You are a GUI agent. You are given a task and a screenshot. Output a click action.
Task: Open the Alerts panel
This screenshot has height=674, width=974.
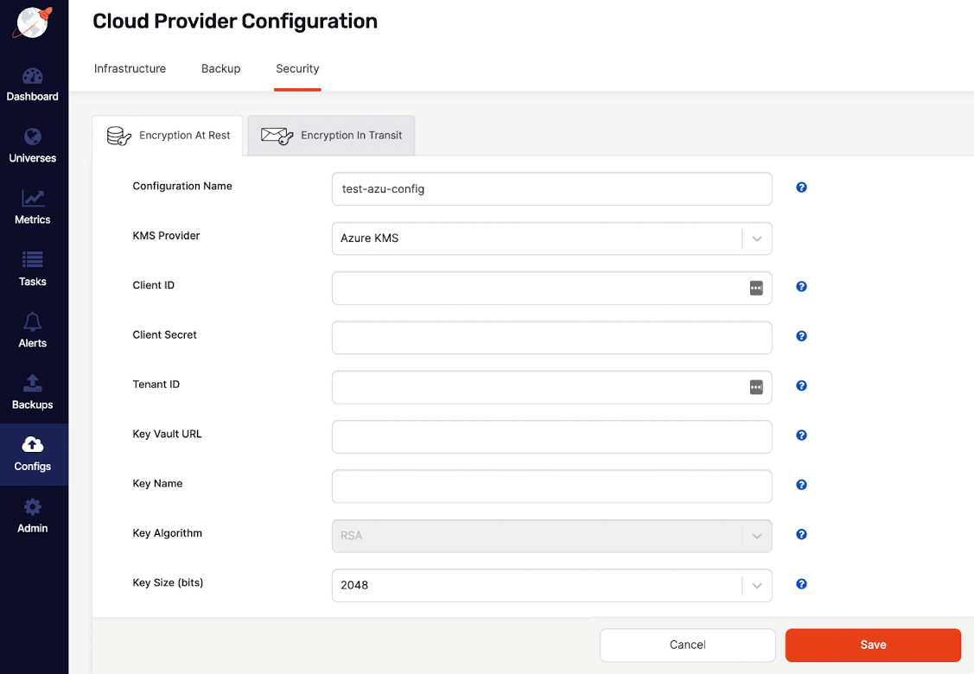pyautogui.click(x=33, y=329)
